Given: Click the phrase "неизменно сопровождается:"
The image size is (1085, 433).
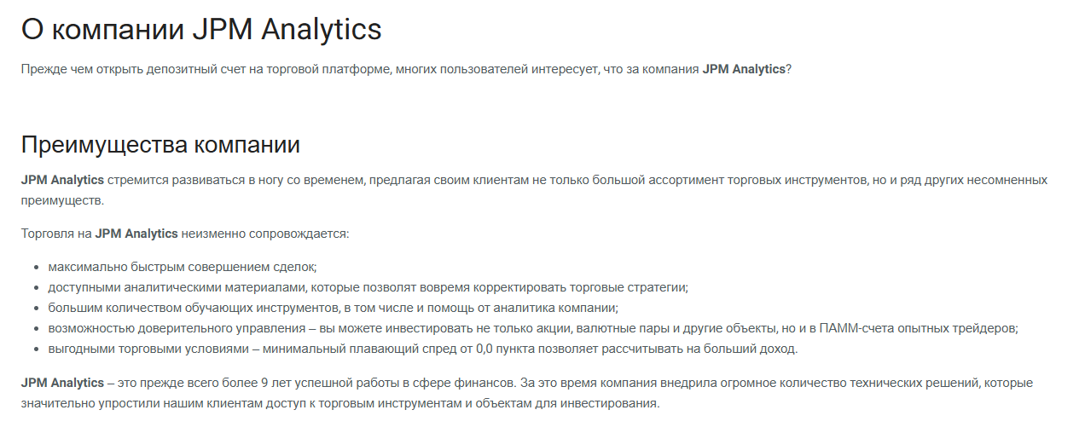Looking at the screenshot, I should [x=265, y=234].
